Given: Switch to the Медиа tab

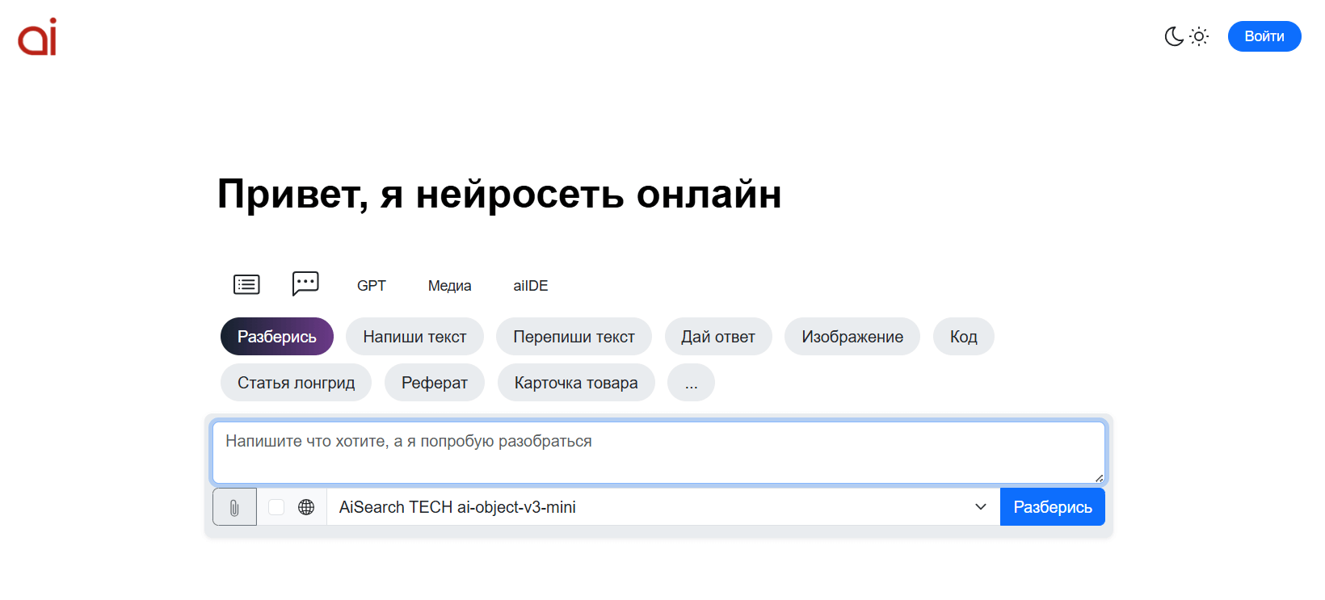Looking at the screenshot, I should click(449, 286).
